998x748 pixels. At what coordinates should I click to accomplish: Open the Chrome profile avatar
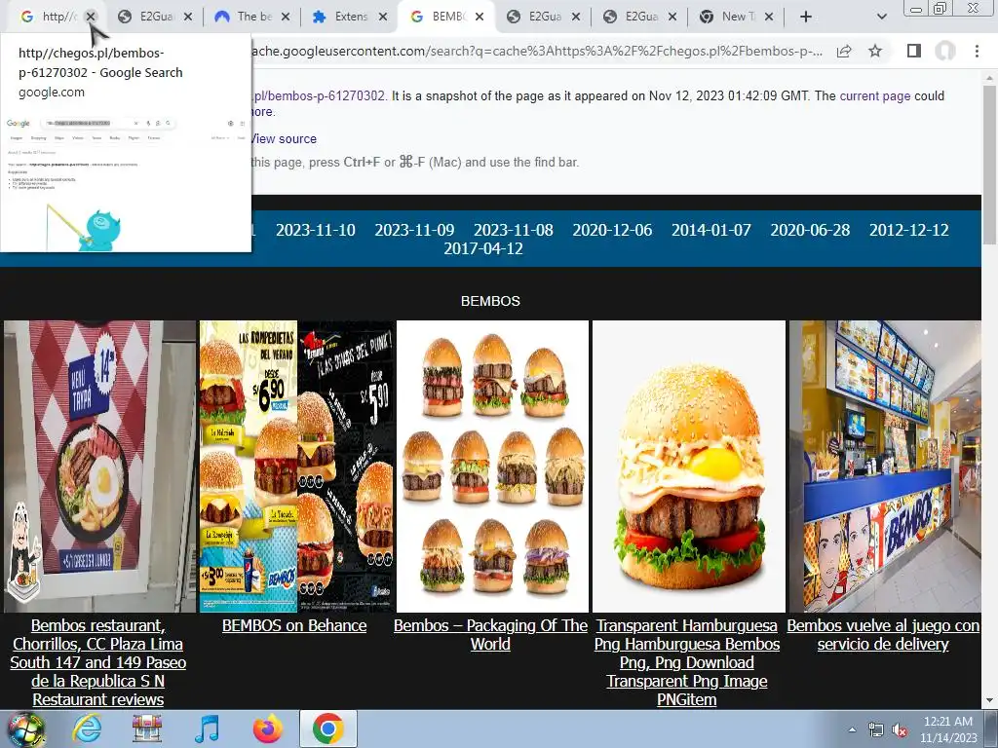tap(945, 51)
